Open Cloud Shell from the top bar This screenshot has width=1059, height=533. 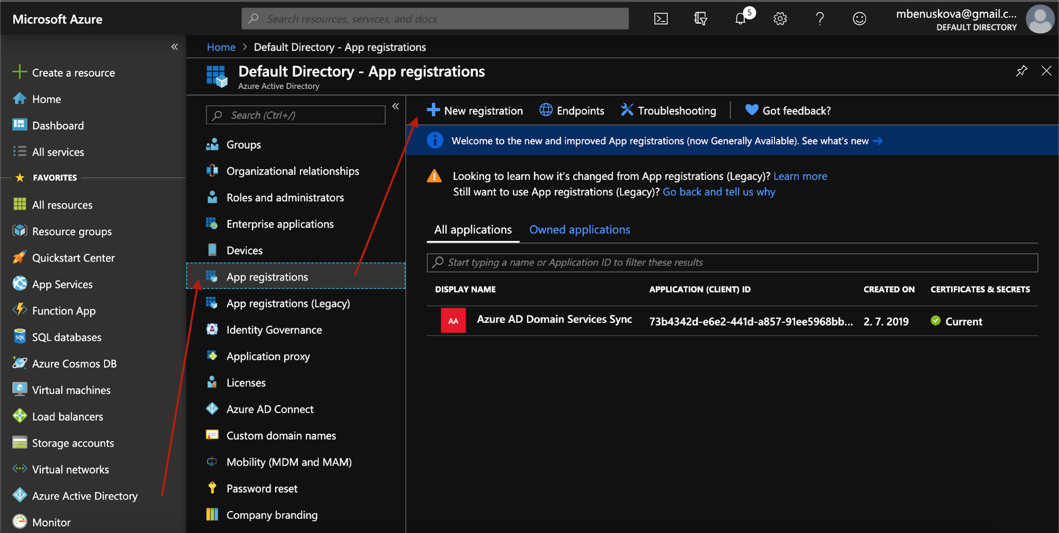[x=660, y=19]
